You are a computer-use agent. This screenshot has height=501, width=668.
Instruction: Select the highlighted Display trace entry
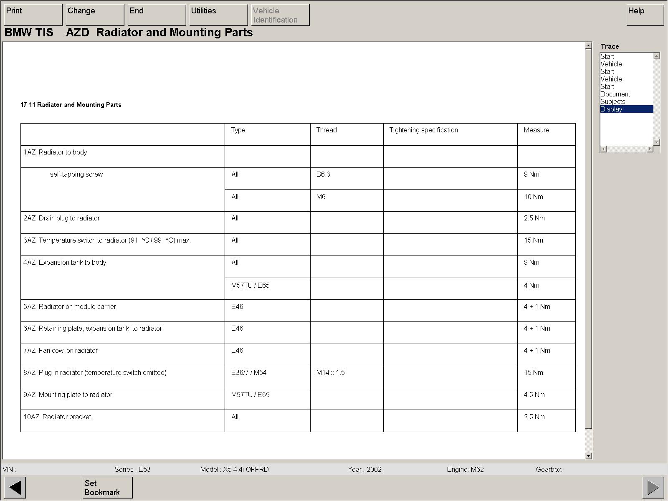tap(612, 109)
